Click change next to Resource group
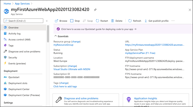Image resolution: width=193 pixels, height=107 pixels. tap(76, 41)
